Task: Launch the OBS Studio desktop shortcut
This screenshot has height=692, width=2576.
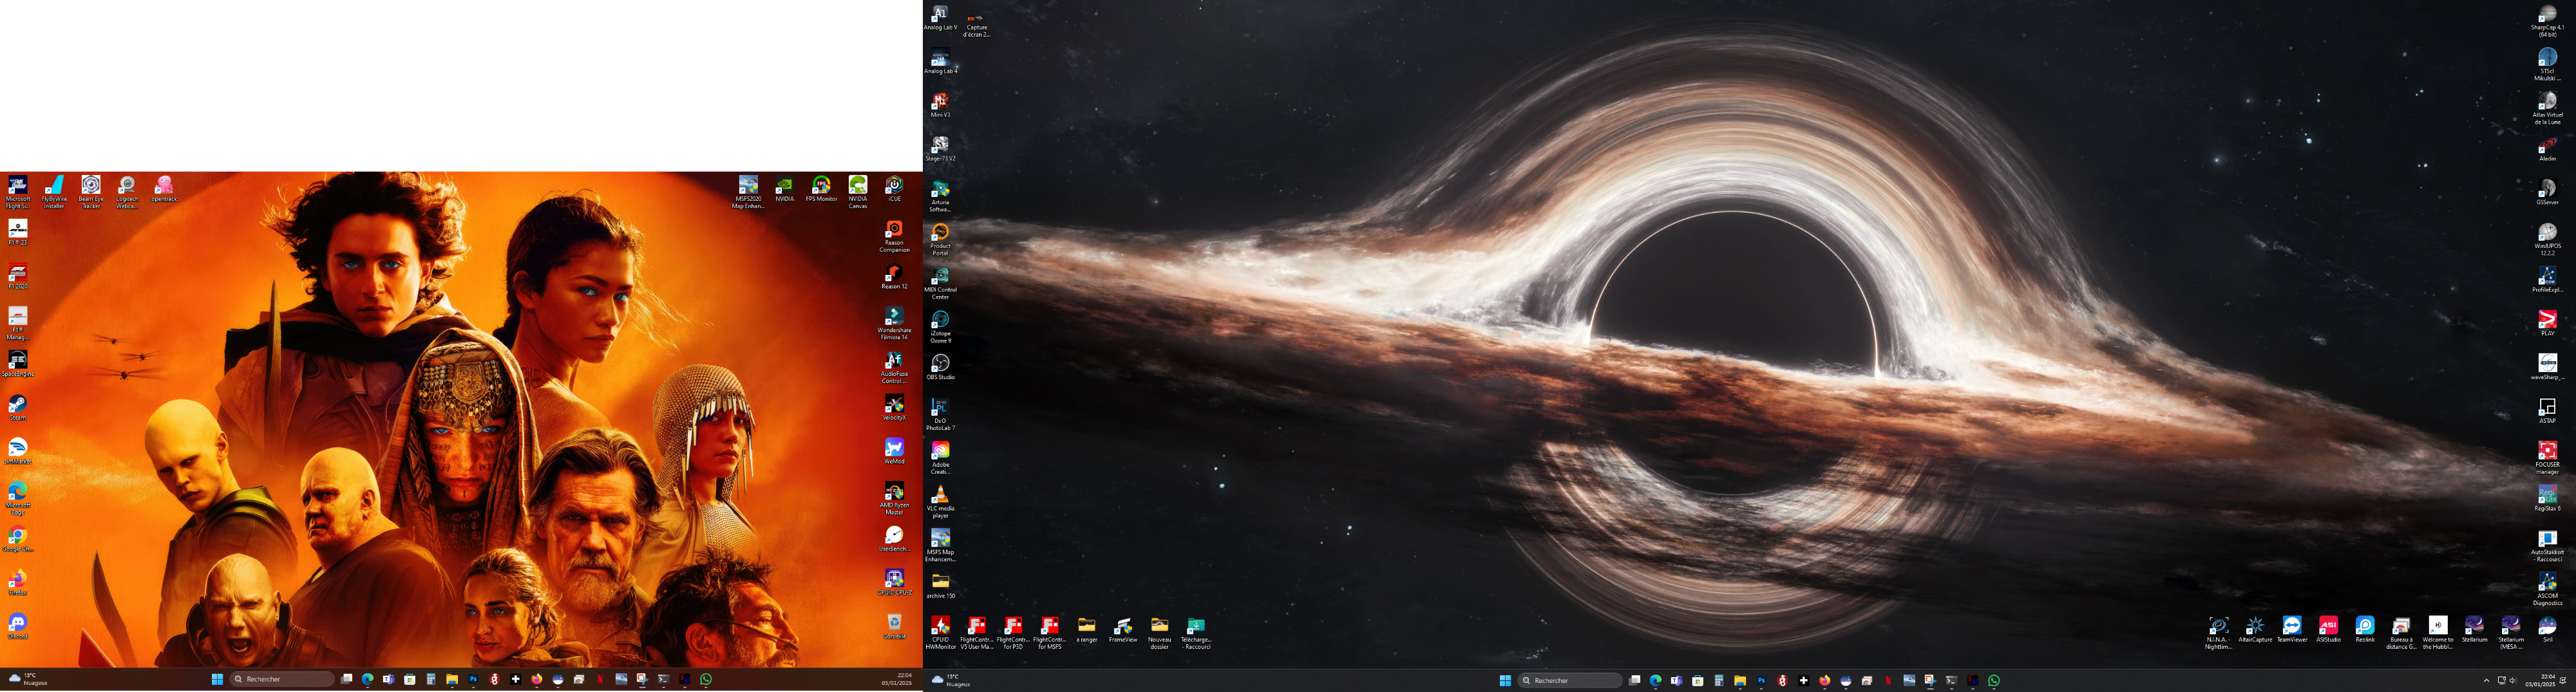Action: coord(940,367)
